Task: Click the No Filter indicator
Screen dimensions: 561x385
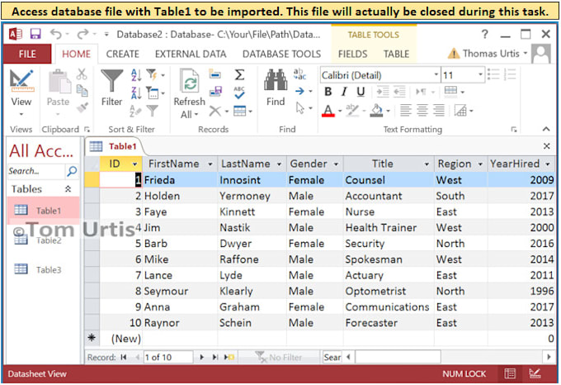Action: (279, 357)
